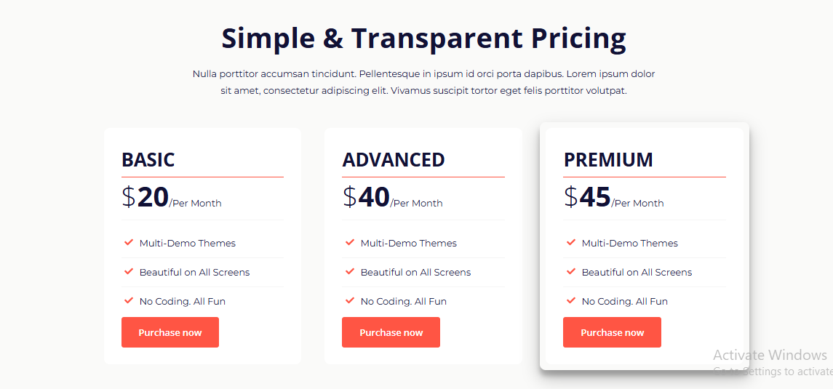Click the $40 price in Advanced card

(x=367, y=197)
